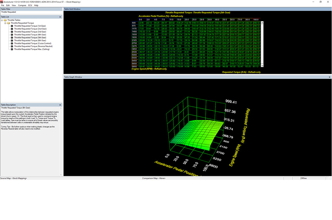Click the 5th Gear table B icon

[12, 38]
